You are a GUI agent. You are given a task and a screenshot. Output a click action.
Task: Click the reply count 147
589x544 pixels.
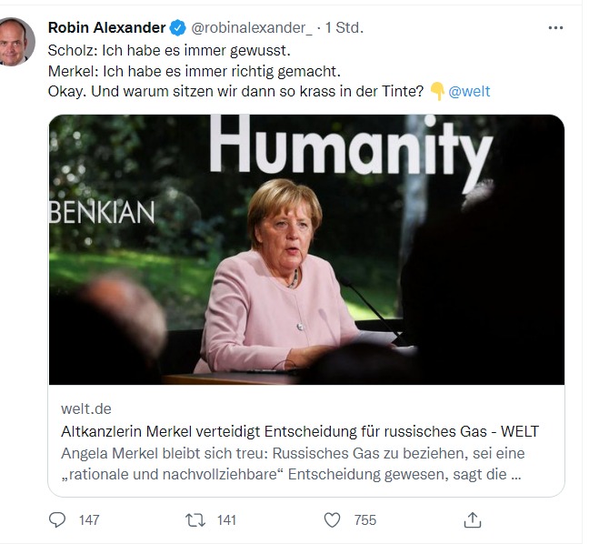point(89,520)
